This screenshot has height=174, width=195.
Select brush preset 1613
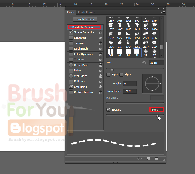[128, 27]
